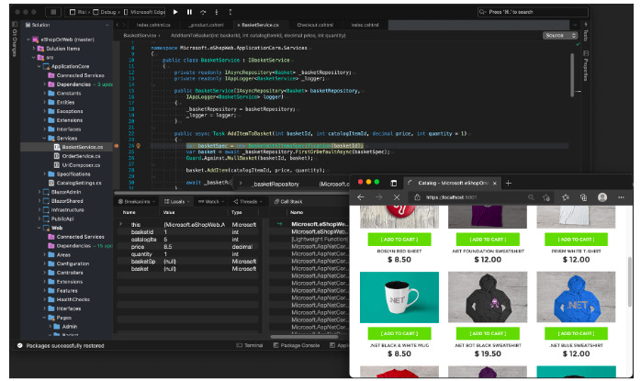Go back in the Edge browser
Screen dimensions: 641x381
[361, 197]
